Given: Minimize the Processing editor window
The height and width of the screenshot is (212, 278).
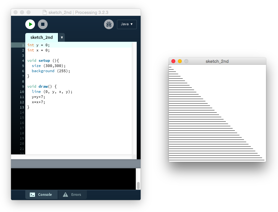Looking at the screenshot, I should (22, 12).
